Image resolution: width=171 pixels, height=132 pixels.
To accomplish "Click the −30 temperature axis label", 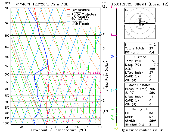I will [21, 127].
